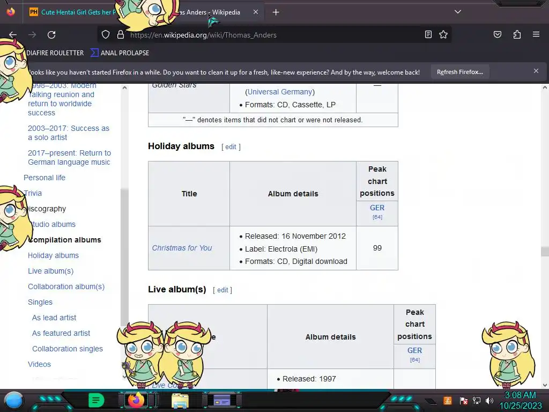Click the Star Butterfly mascot at bottom right
549x412 pixels.
[508, 354]
